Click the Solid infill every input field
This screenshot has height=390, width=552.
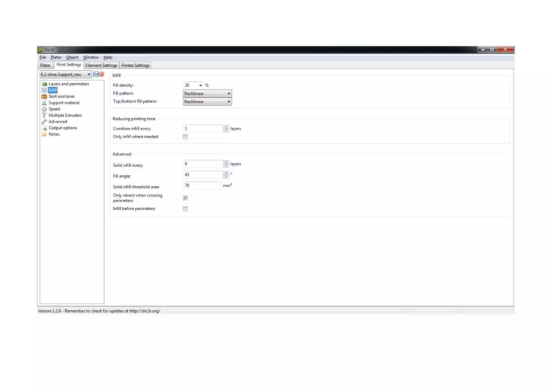coord(203,164)
